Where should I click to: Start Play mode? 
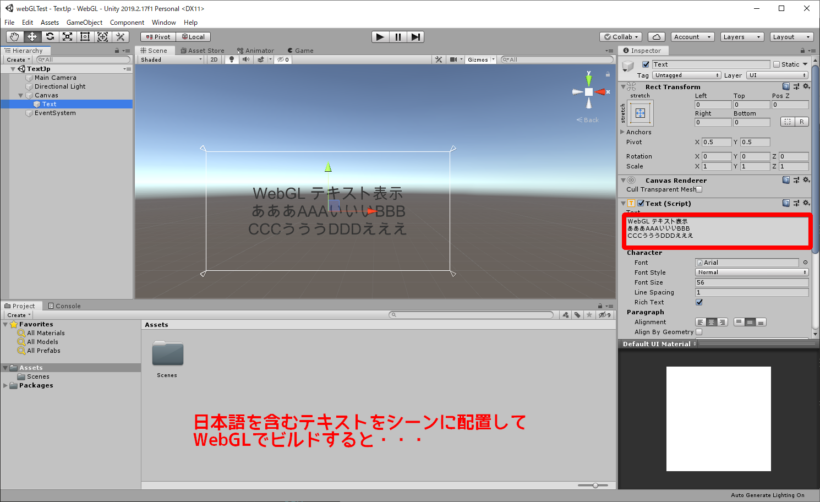tap(380, 37)
